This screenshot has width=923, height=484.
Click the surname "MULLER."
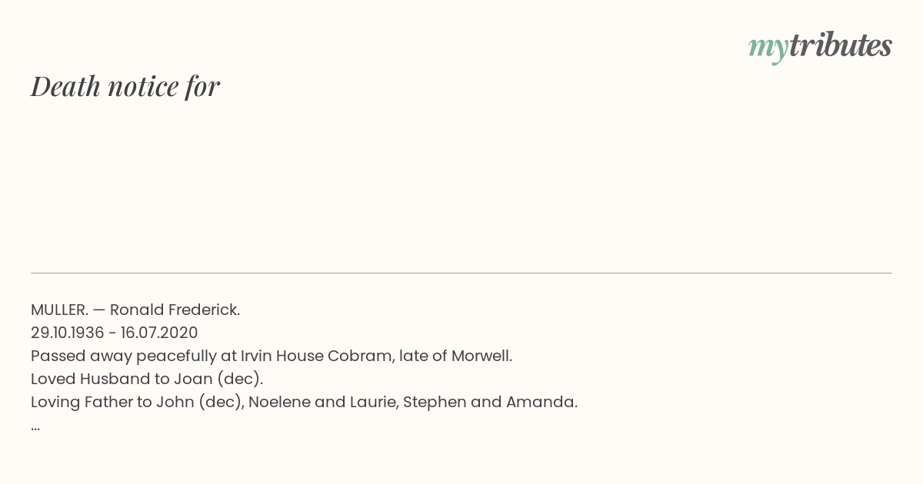59,310
